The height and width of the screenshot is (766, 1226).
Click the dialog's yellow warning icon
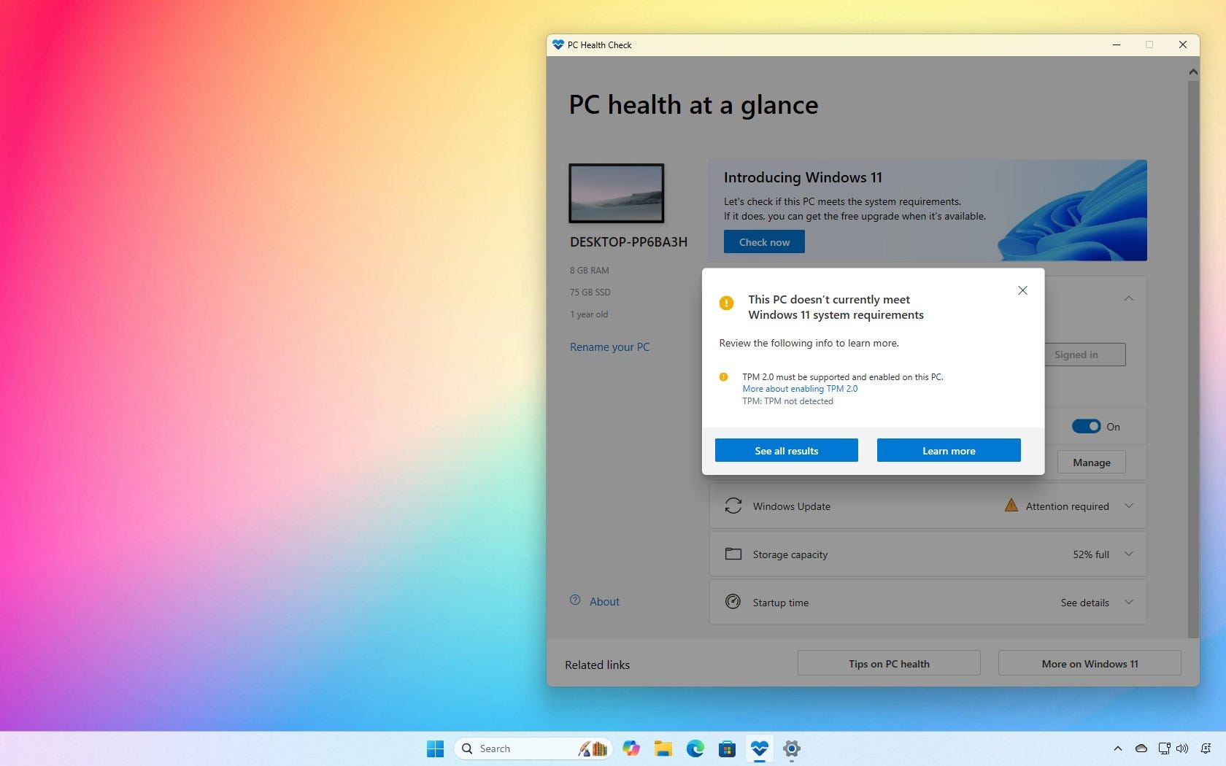[726, 303]
